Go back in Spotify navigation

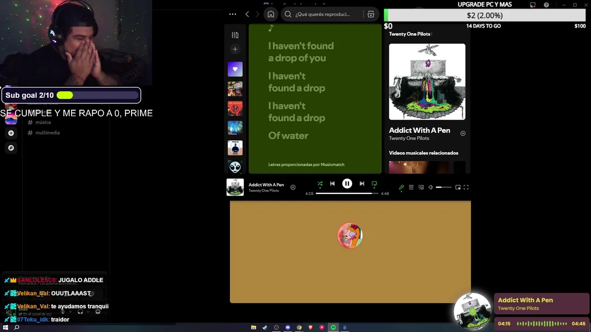pyautogui.click(x=247, y=14)
